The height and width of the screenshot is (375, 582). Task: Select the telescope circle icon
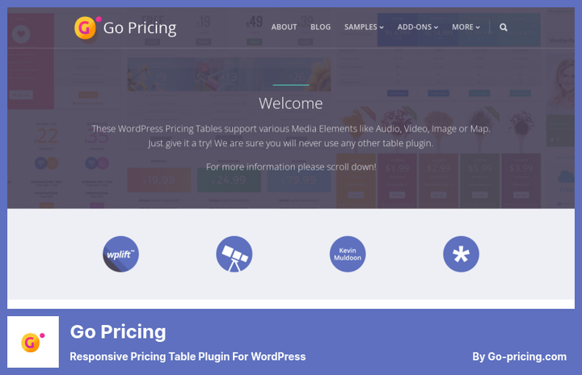pos(234,255)
